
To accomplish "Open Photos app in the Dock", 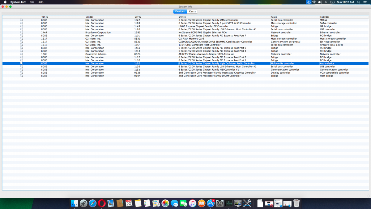I will pos(165,203).
